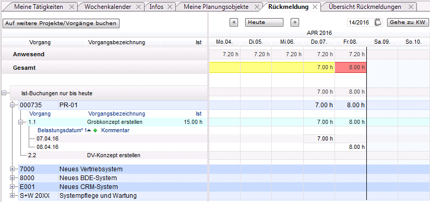The width and height of the screenshot is (430, 202).
Task: Open the calendar picker icon beside 14/2016
Action: pyautogui.click(x=378, y=22)
